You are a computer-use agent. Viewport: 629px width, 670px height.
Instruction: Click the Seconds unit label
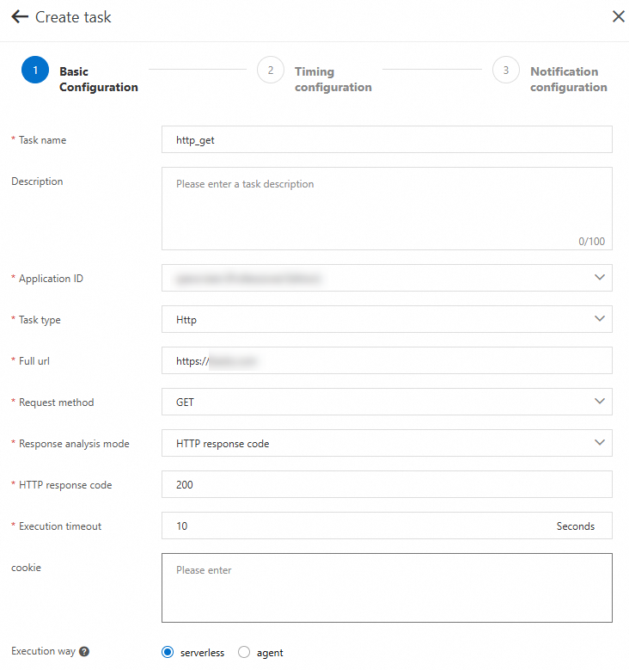click(575, 526)
